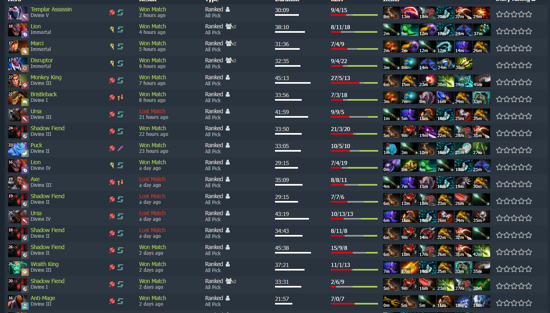Image resolution: width=550 pixels, height=313 pixels.
Task: Click the core role icon beside Templar Assassin
Action: [x=112, y=13]
